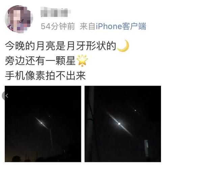The image size is (216, 170).
Task: Click the 来自 text before iPhone客户端
Action: pos(87,26)
